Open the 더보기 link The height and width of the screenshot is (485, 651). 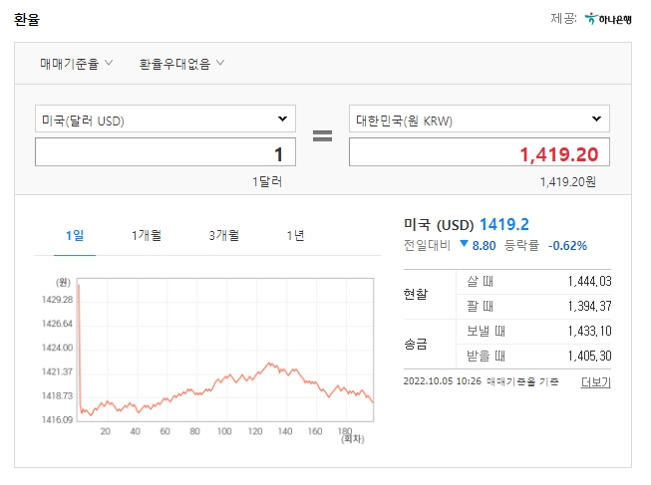595,381
